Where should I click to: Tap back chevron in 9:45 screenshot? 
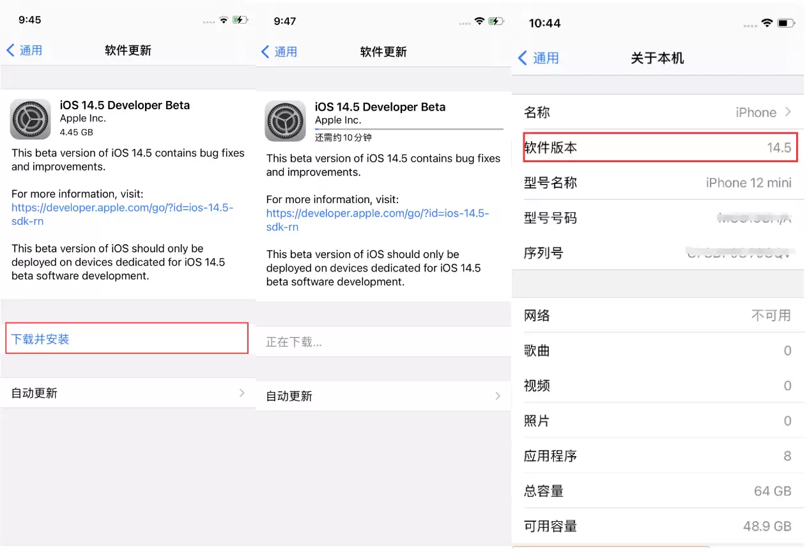(10, 50)
